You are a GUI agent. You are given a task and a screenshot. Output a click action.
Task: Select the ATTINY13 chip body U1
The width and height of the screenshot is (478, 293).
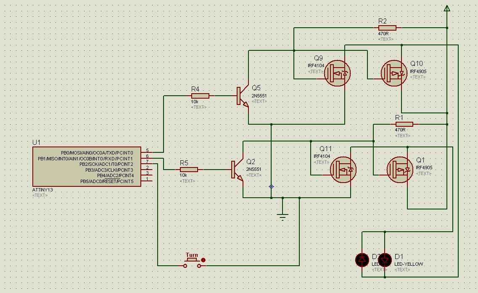[87, 166]
